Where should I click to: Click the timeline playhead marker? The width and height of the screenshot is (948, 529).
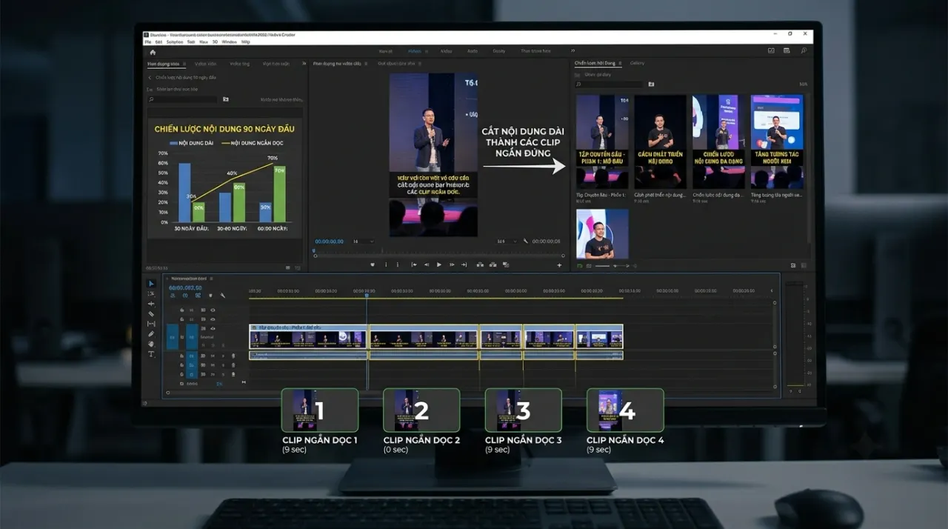[366, 296]
